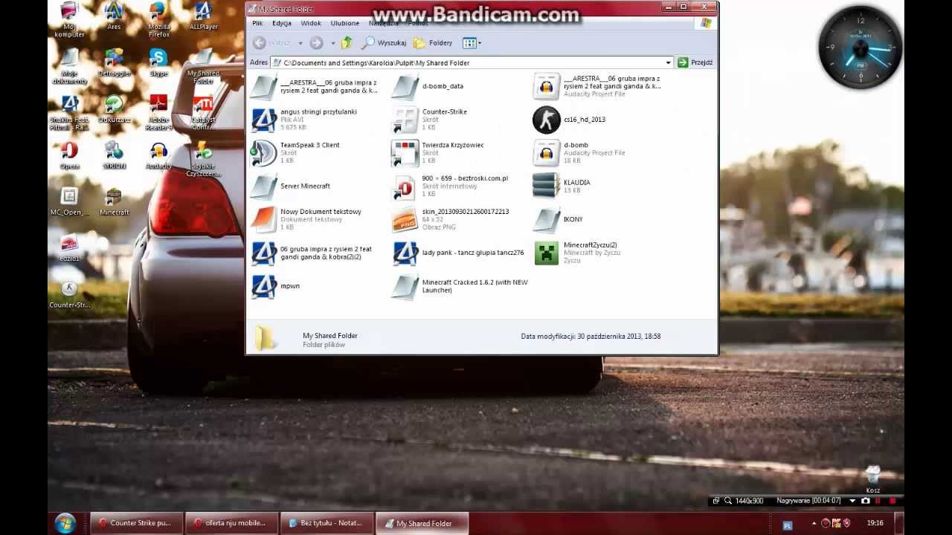This screenshot has height=535, width=952.
Task: Open the Windows Start menu
Action: point(65,522)
